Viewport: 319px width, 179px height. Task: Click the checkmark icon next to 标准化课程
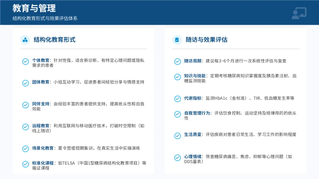25,164
